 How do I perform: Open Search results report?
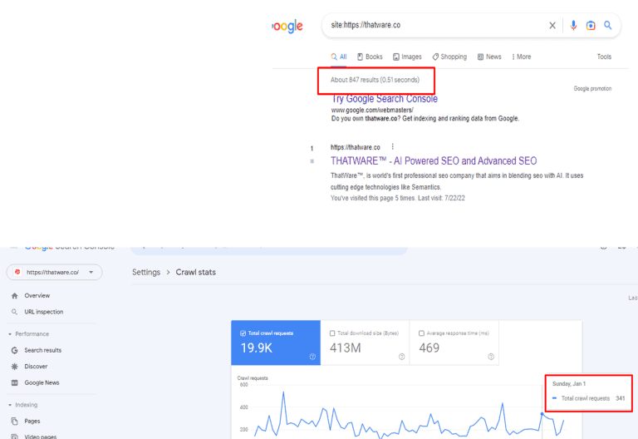[x=42, y=350]
